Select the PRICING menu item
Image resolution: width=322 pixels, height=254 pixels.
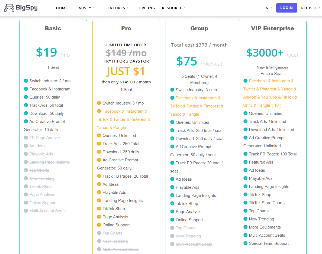[x=147, y=8]
